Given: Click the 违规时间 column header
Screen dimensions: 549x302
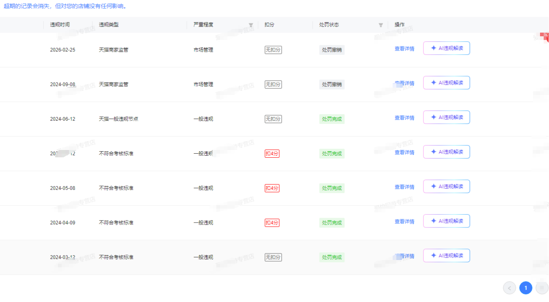Looking at the screenshot, I should [60, 25].
